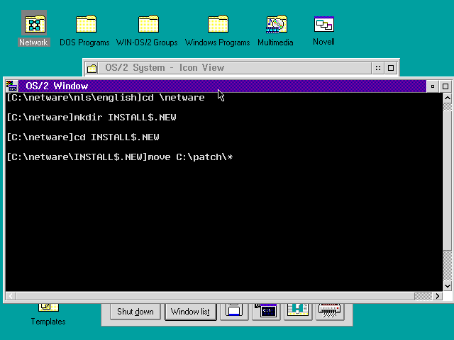Open the DOS Programs folder
454x340 pixels.
click(86, 24)
